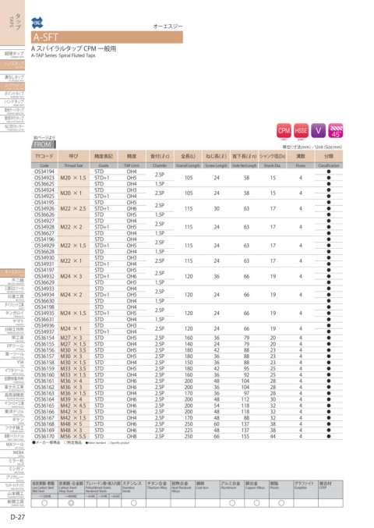The image size is (374, 528).
Task: Select product code OS34926
Action: pos(44,208)
